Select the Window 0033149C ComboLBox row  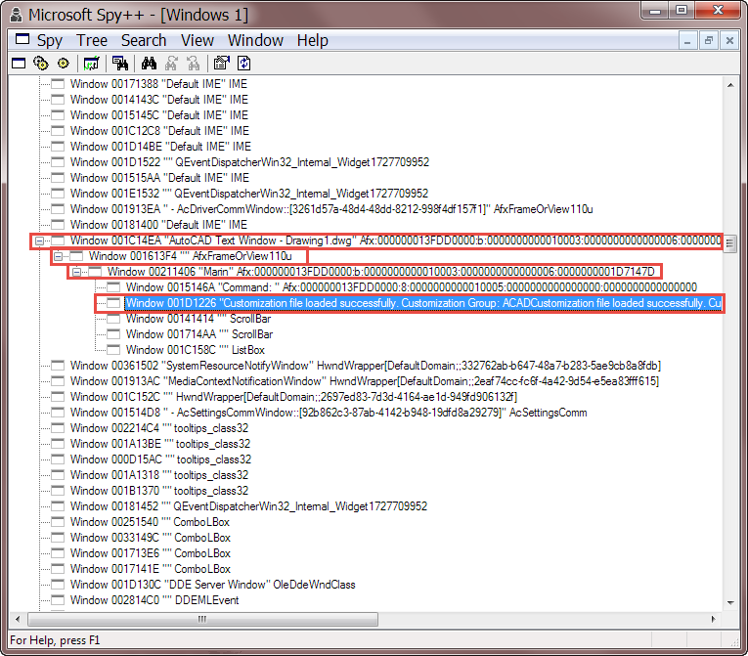(x=151, y=538)
